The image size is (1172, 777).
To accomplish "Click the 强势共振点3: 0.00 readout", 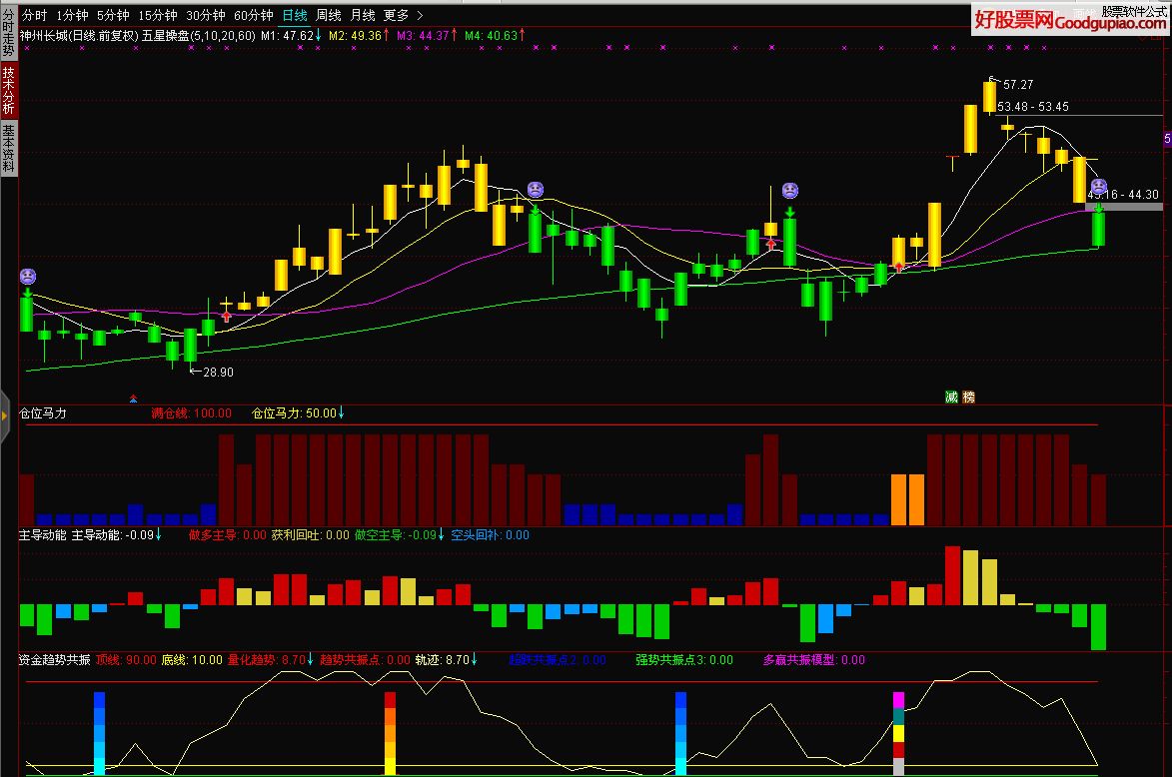I will pos(683,660).
